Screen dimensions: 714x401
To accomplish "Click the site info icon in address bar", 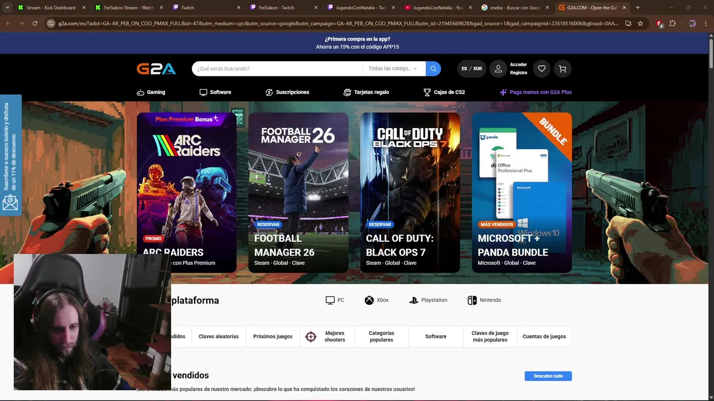I will tap(51, 23).
